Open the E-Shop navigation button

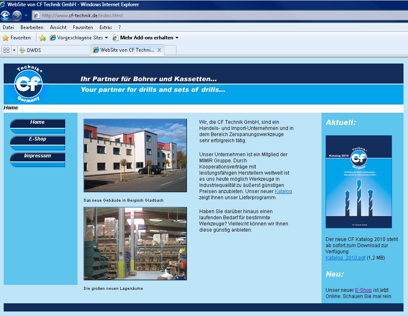[37, 143]
